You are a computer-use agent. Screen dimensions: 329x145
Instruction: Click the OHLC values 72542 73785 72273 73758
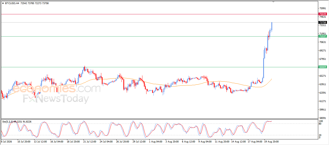pos(34,3)
